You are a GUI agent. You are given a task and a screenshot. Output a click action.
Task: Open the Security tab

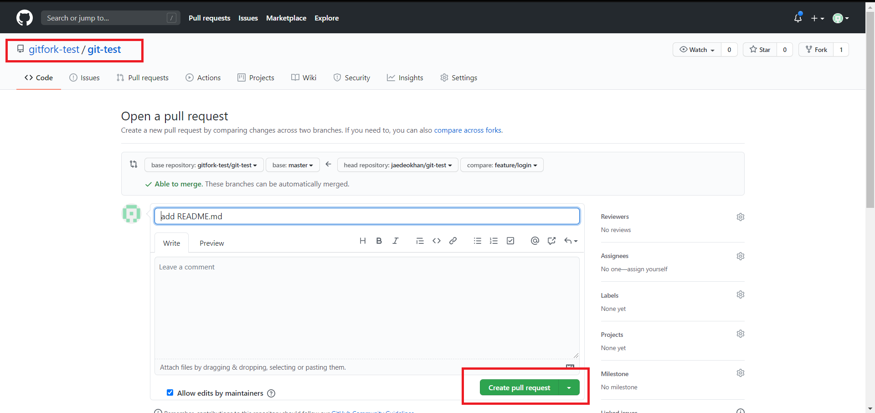tap(352, 77)
